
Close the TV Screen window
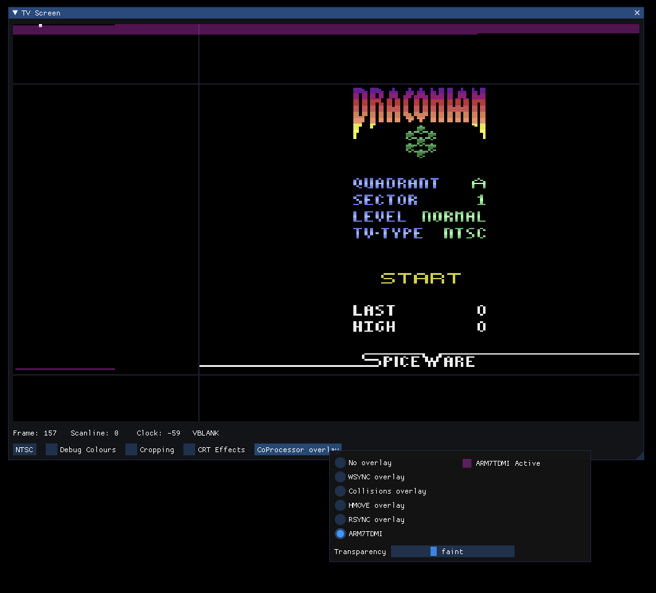(637, 12)
